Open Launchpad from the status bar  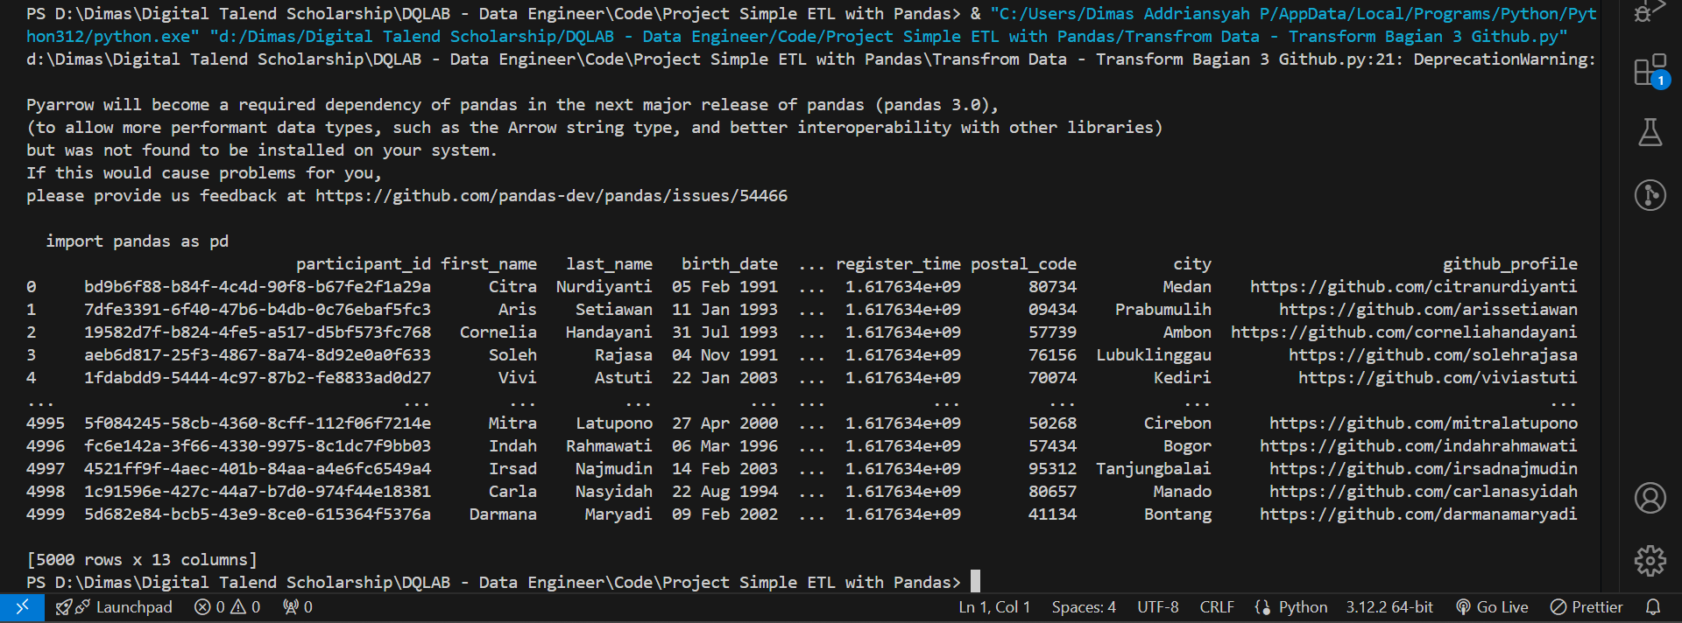(114, 607)
